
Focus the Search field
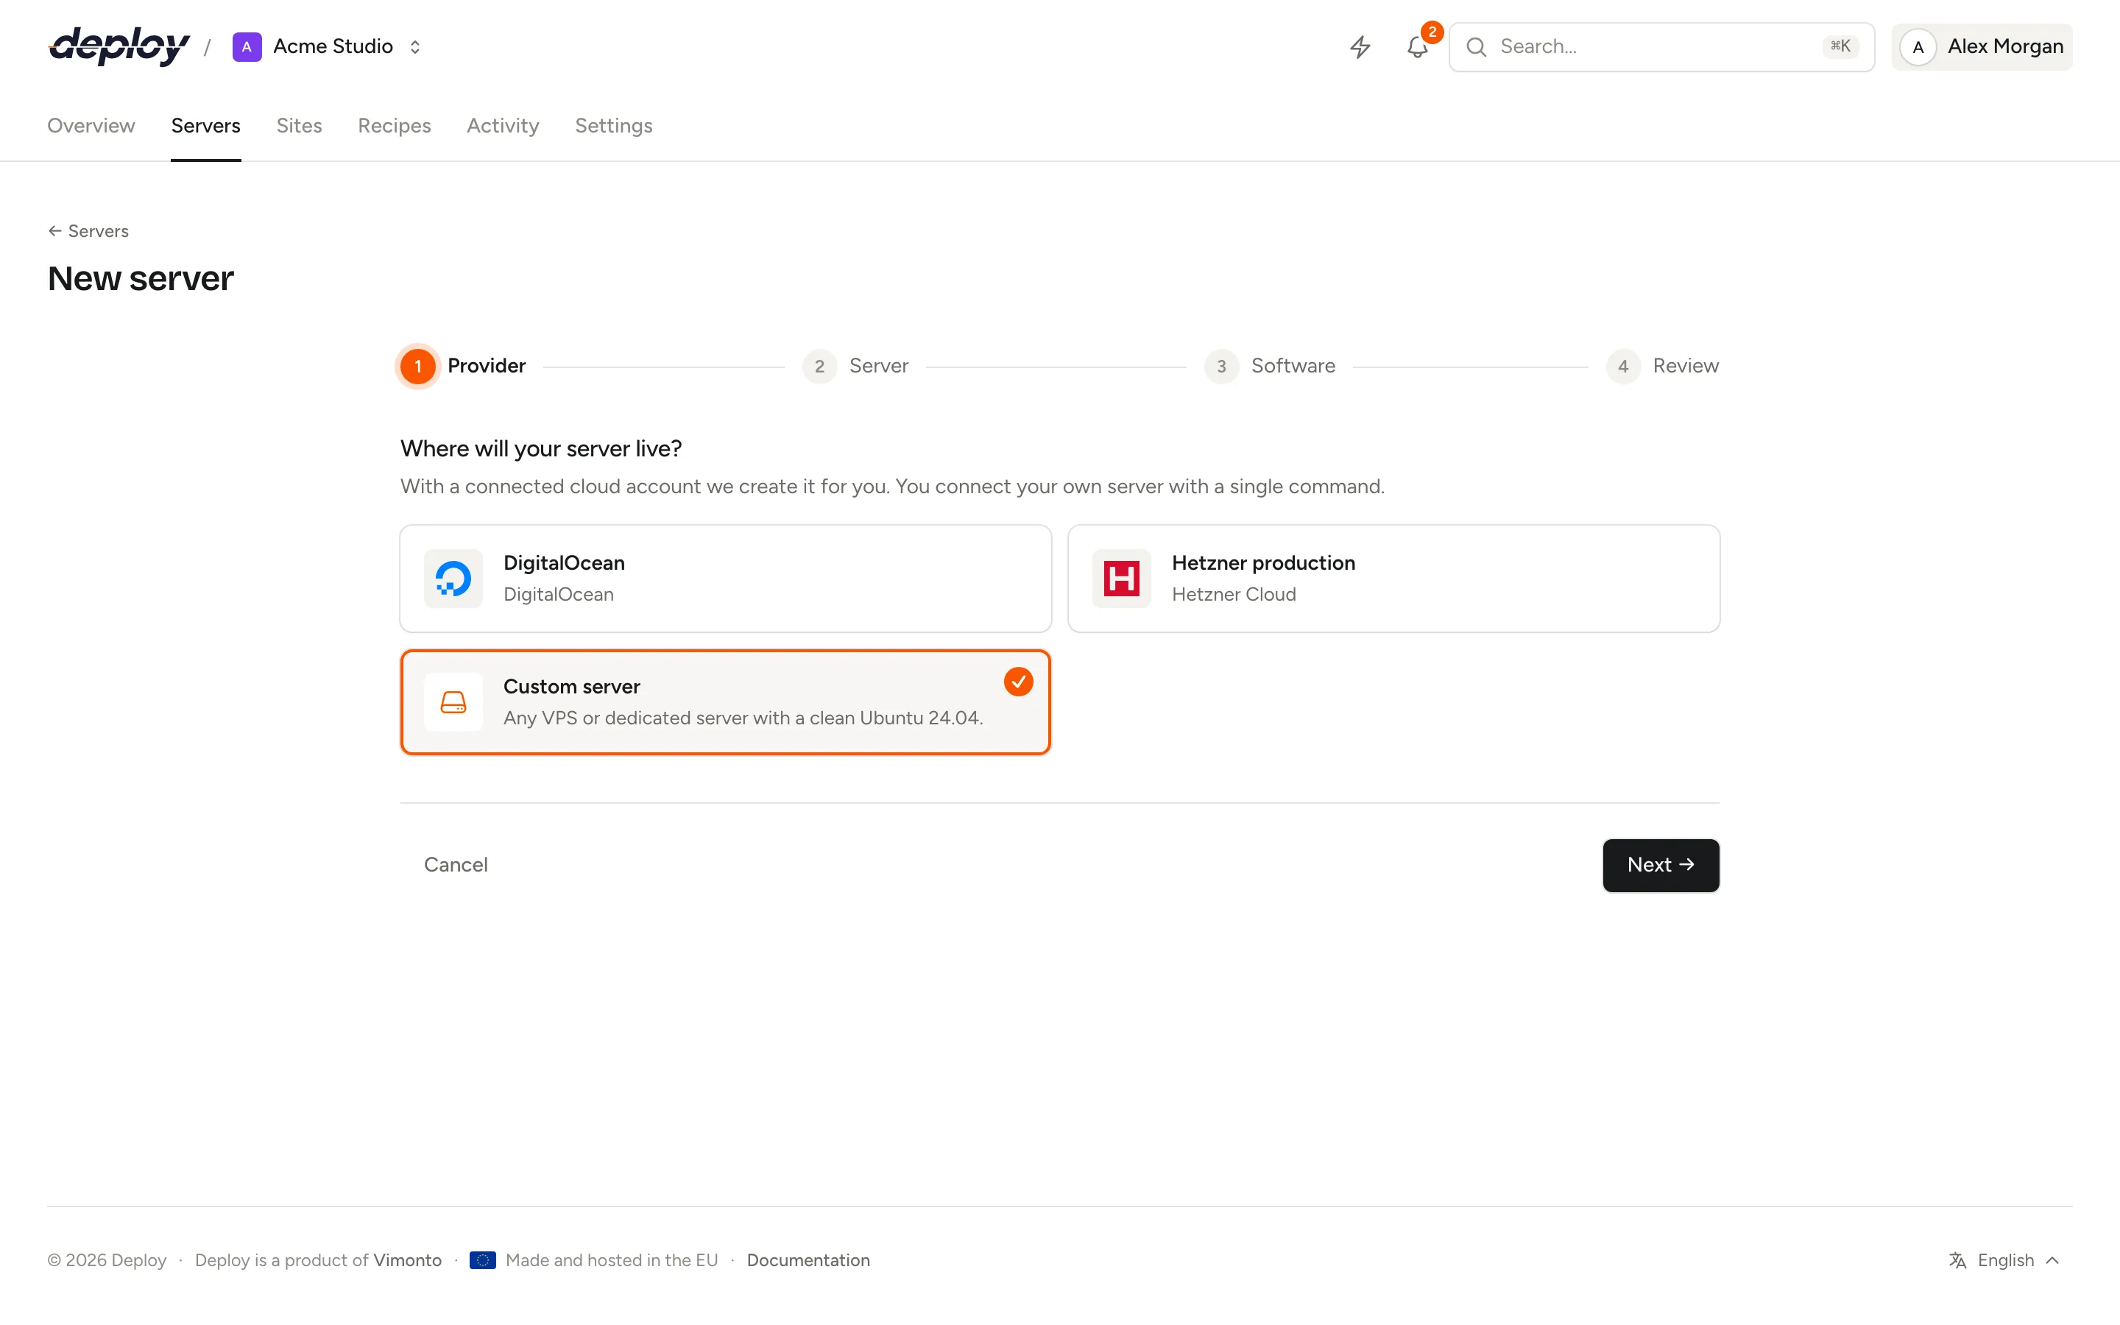click(1661, 46)
